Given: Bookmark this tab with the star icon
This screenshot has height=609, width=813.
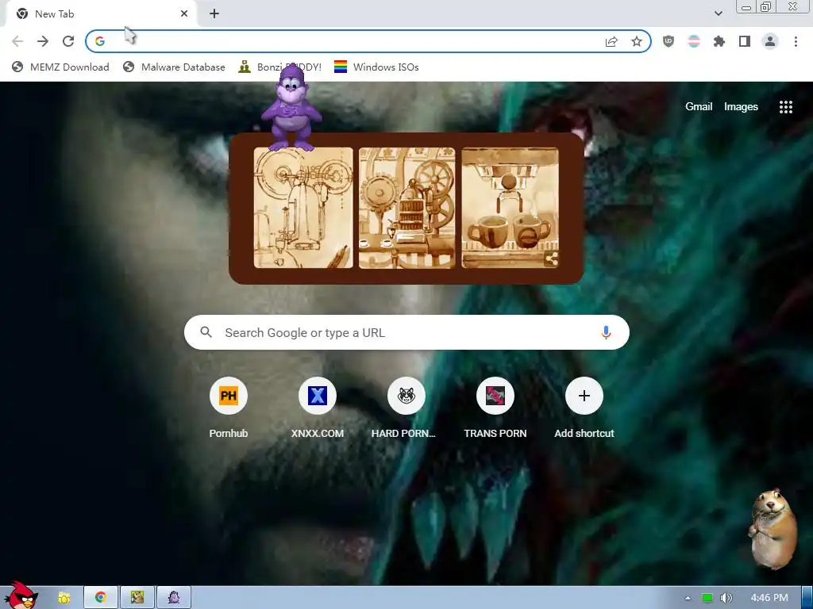Looking at the screenshot, I should [637, 41].
